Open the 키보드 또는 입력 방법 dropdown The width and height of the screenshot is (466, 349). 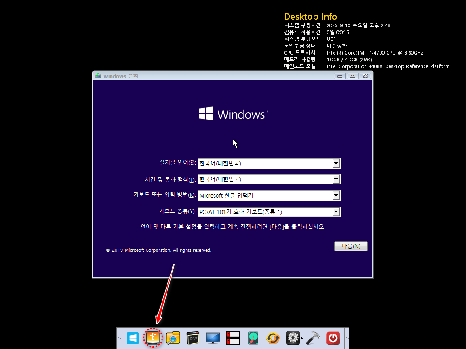[x=336, y=195]
